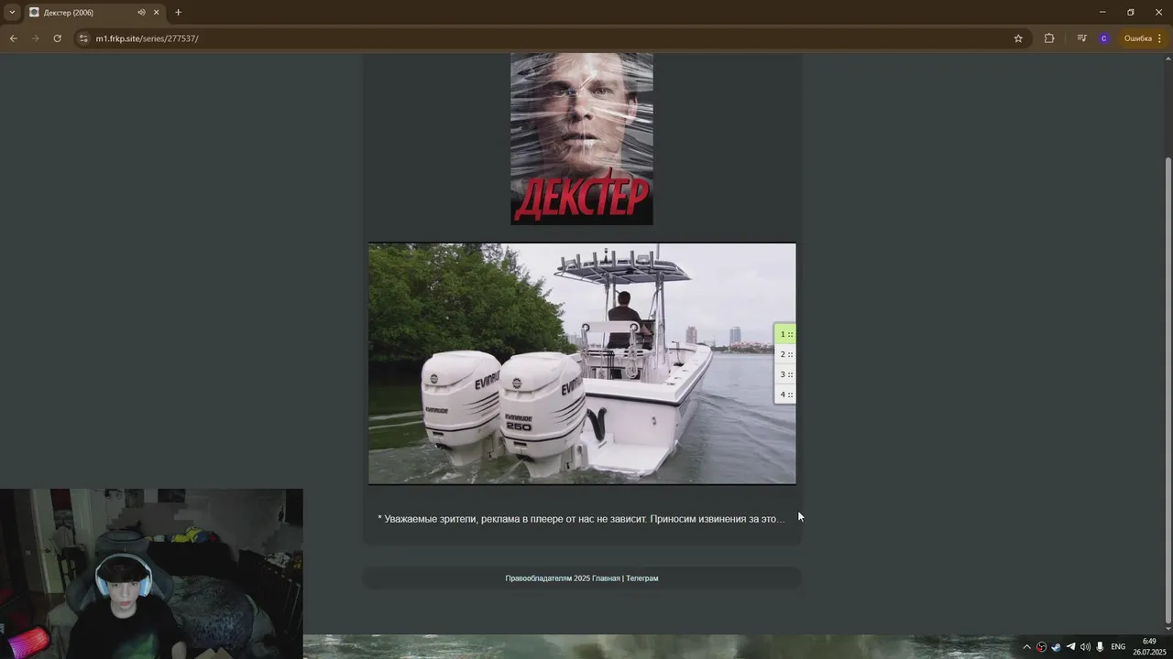Select season 3 in player list
Image resolution: width=1173 pixels, height=659 pixels.
tap(785, 374)
